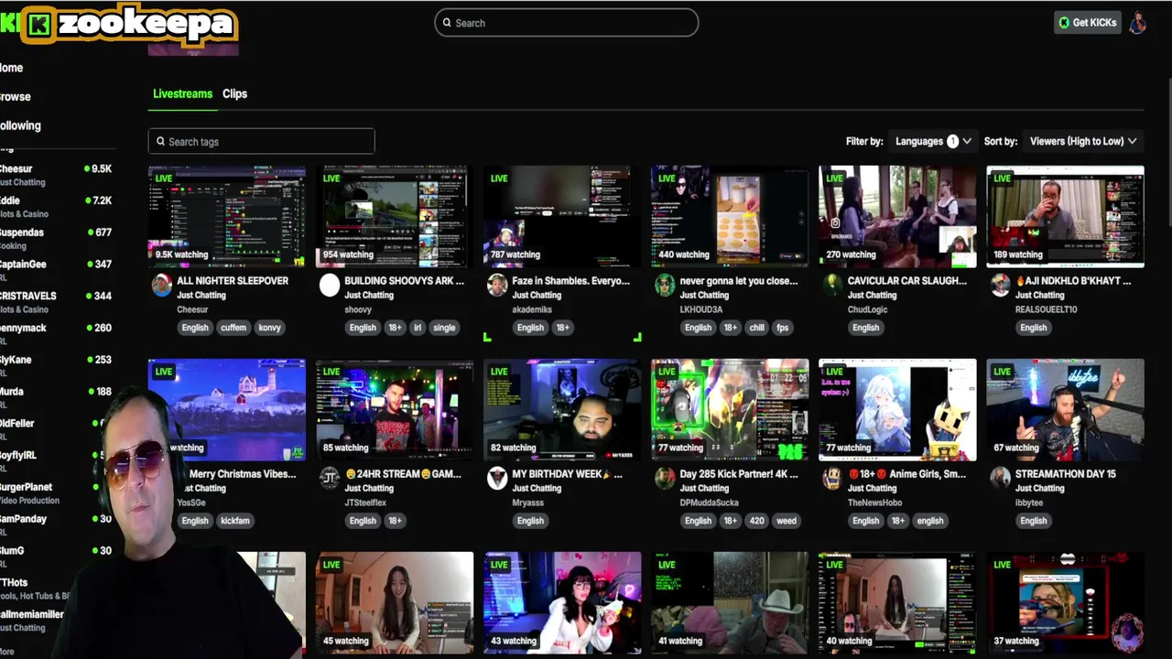
Task: Open the Day 285 Kick Partner stream thumbnail
Action: pyautogui.click(x=730, y=409)
